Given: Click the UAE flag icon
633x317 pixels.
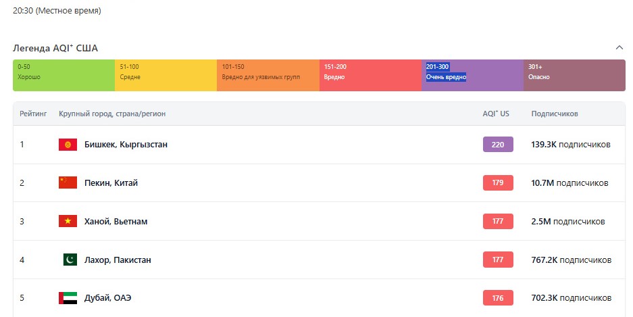Looking at the screenshot, I should (x=68, y=299).
